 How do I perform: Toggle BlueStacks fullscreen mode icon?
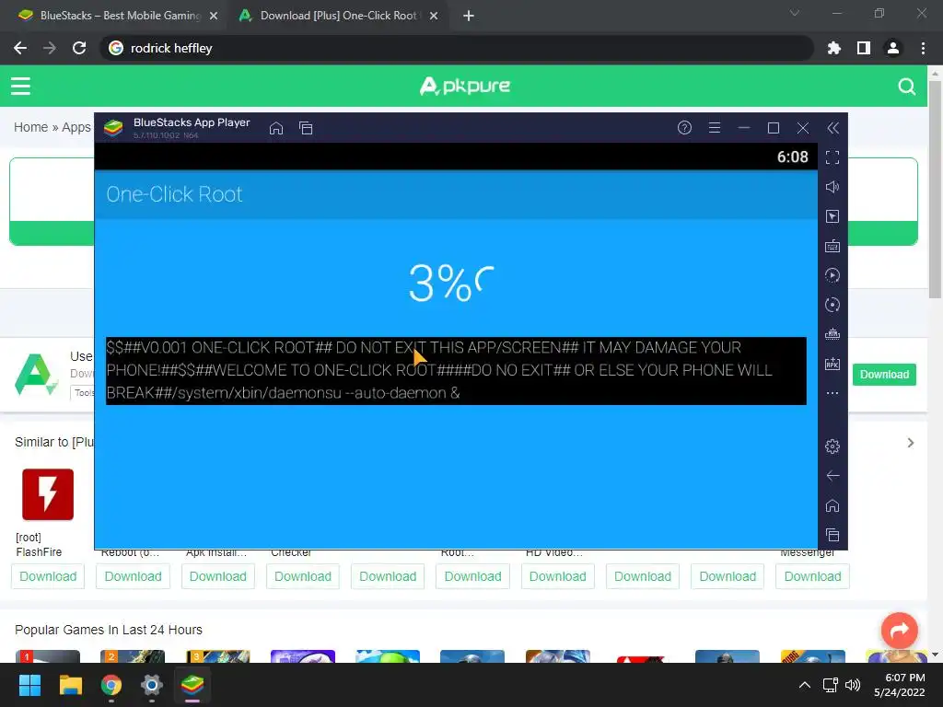832,157
